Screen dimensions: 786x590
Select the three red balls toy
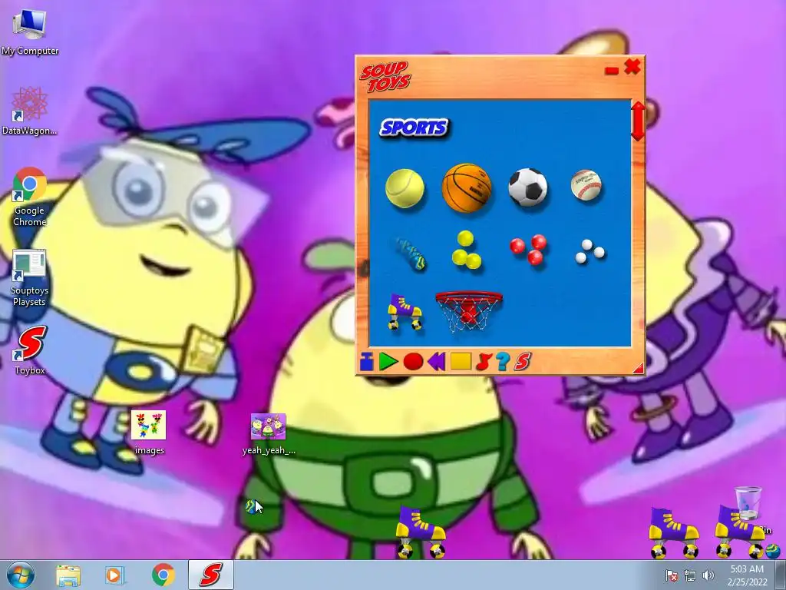[x=528, y=250]
